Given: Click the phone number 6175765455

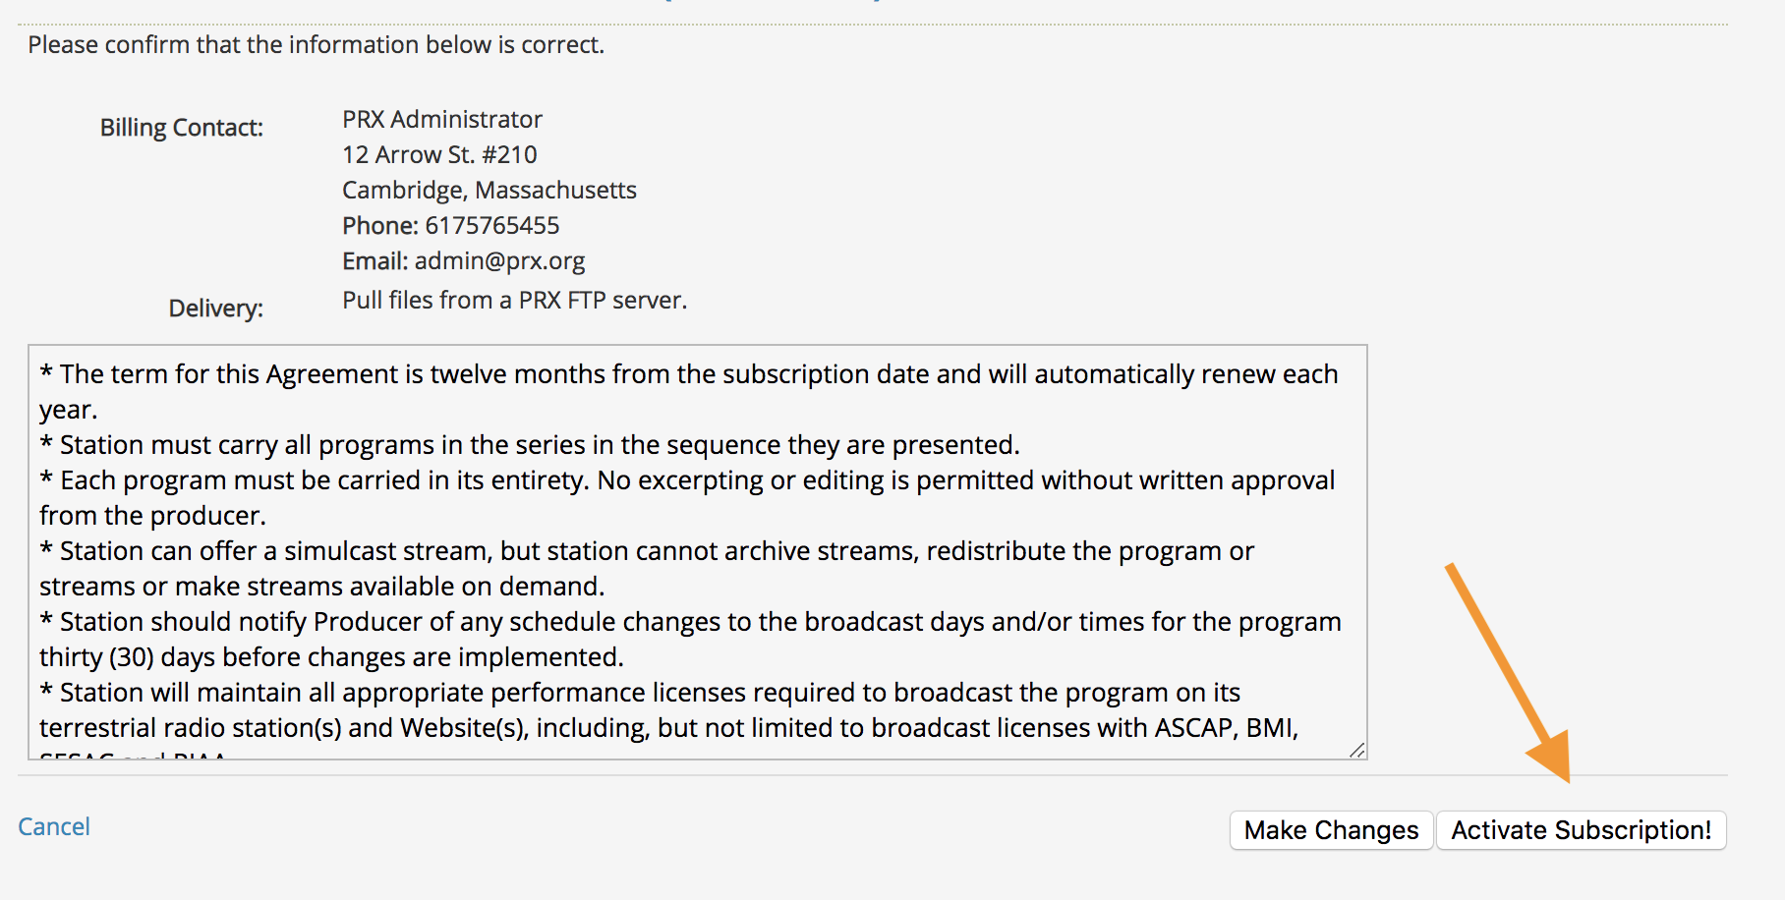Looking at the screenshot, I should [x=492, y=225].
